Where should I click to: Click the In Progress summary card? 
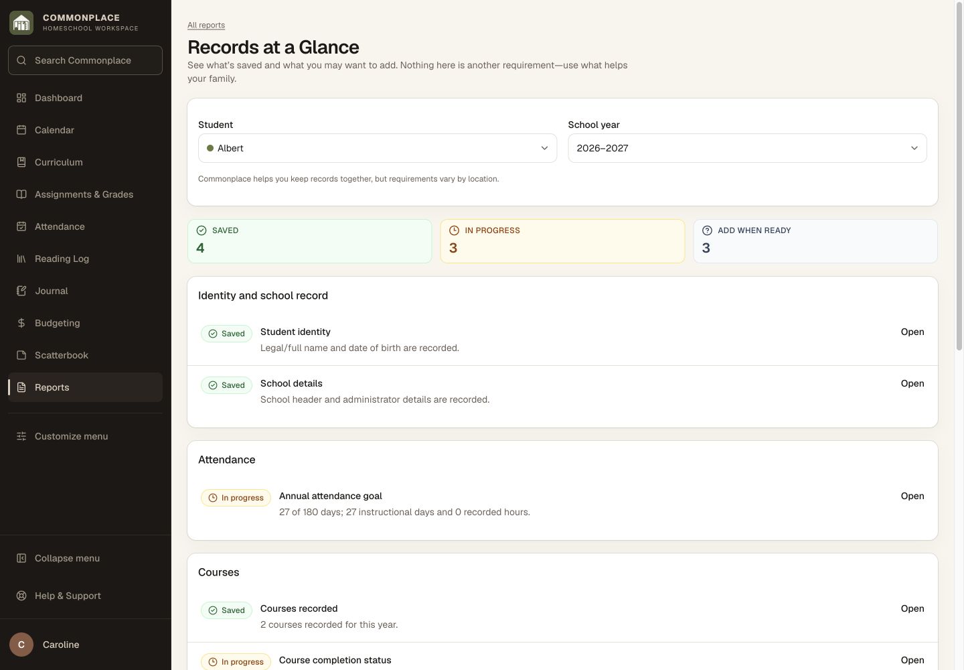pos(562,241)
